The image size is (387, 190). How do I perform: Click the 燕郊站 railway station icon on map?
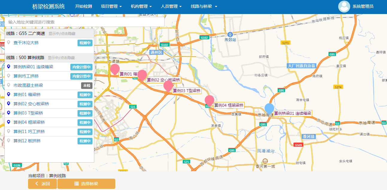(230, 34)
